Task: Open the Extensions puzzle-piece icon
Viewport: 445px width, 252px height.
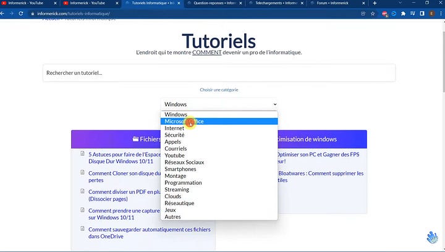Action: point(403,14)
